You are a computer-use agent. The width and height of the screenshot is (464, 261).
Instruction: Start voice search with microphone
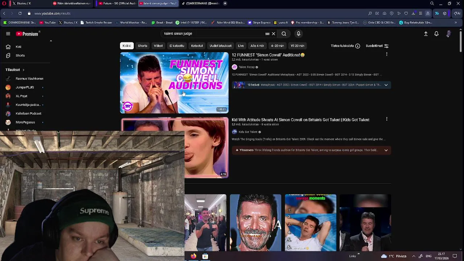[x=298, y=34]
